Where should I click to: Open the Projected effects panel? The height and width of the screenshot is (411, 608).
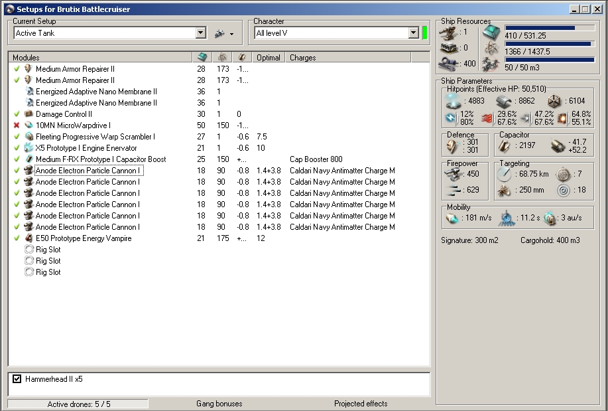[361, 404]
